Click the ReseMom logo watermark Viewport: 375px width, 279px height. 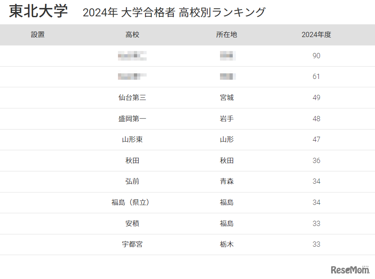tap(349, 270)
